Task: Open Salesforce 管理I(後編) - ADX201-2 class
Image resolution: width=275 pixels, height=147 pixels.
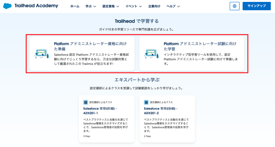Action: pos(161,111)
